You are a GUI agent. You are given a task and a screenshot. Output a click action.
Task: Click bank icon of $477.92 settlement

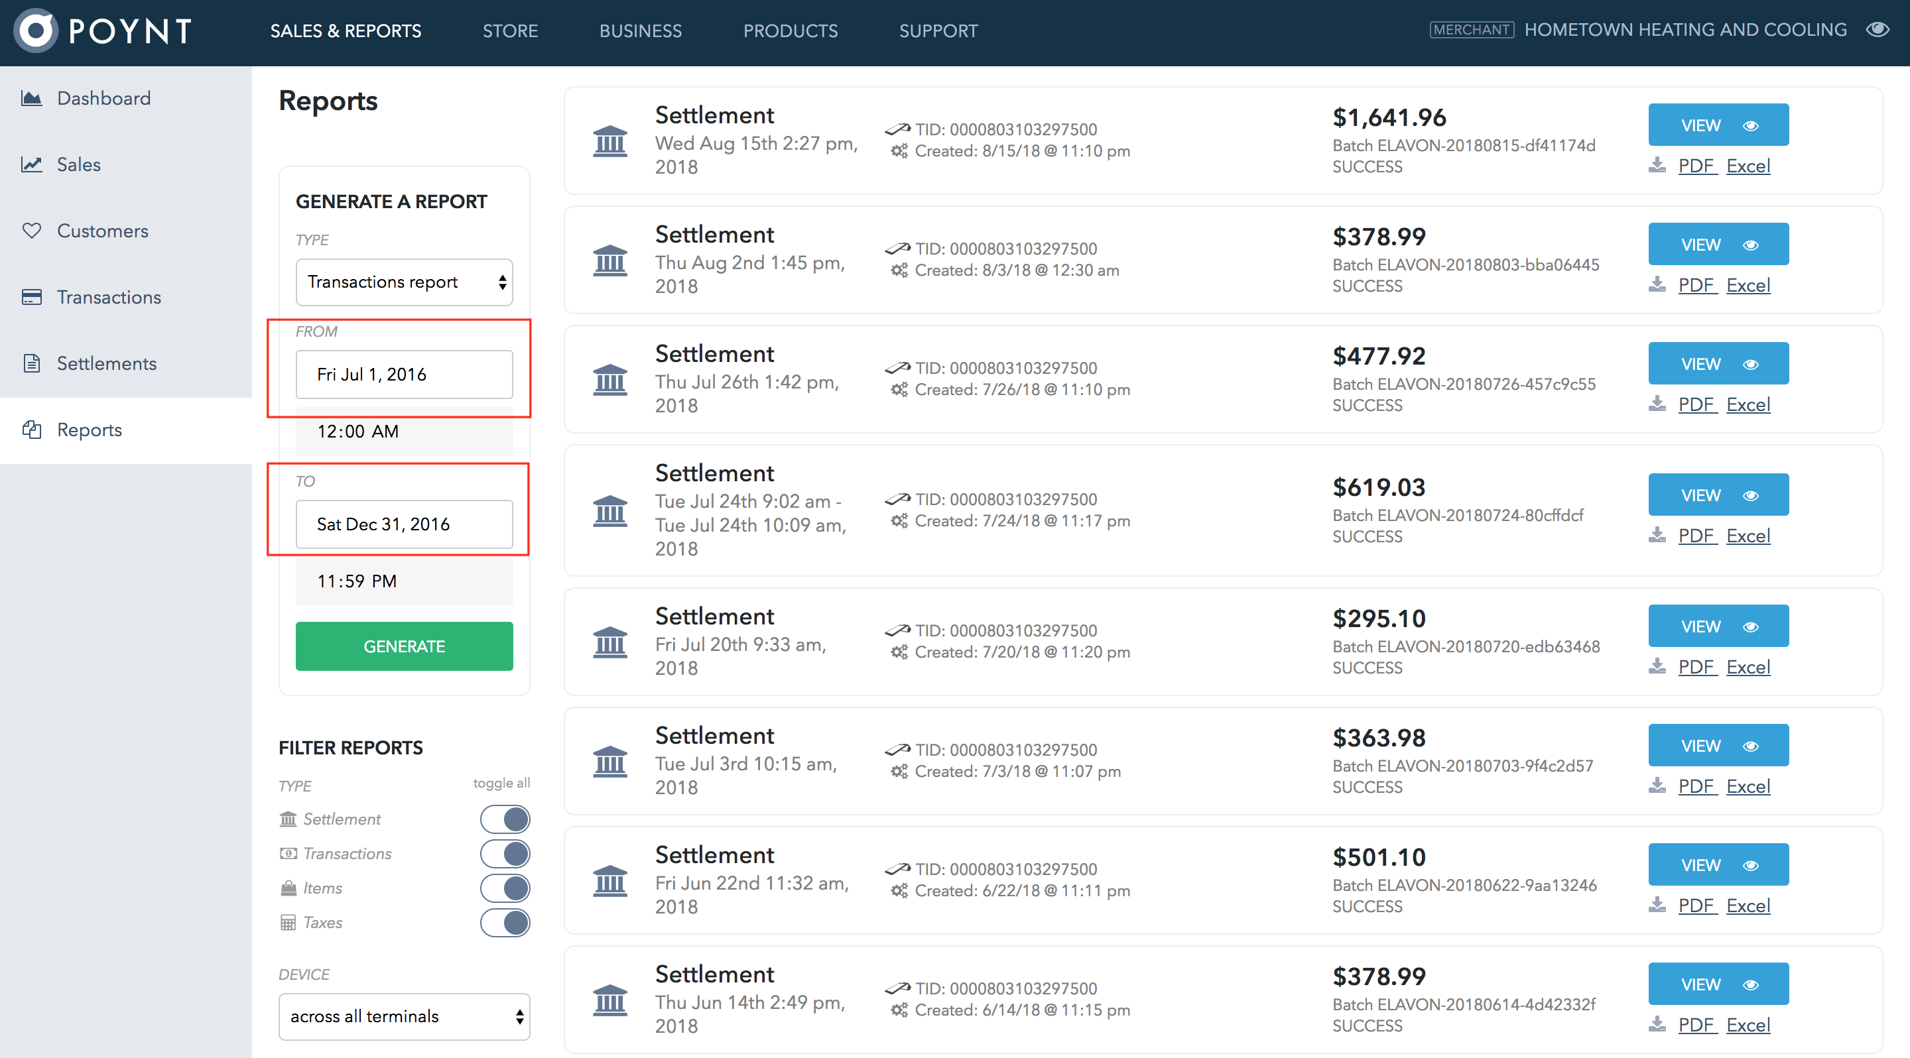click(610, 379)
